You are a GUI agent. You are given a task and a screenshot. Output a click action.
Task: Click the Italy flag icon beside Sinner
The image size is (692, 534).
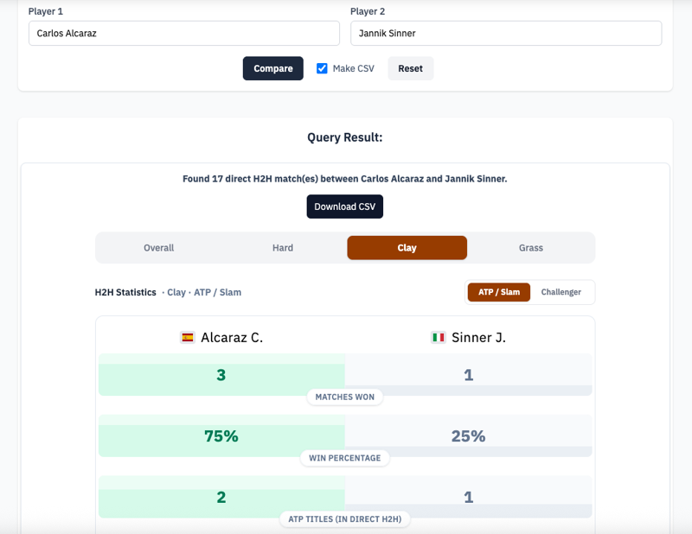pos(439,338)
